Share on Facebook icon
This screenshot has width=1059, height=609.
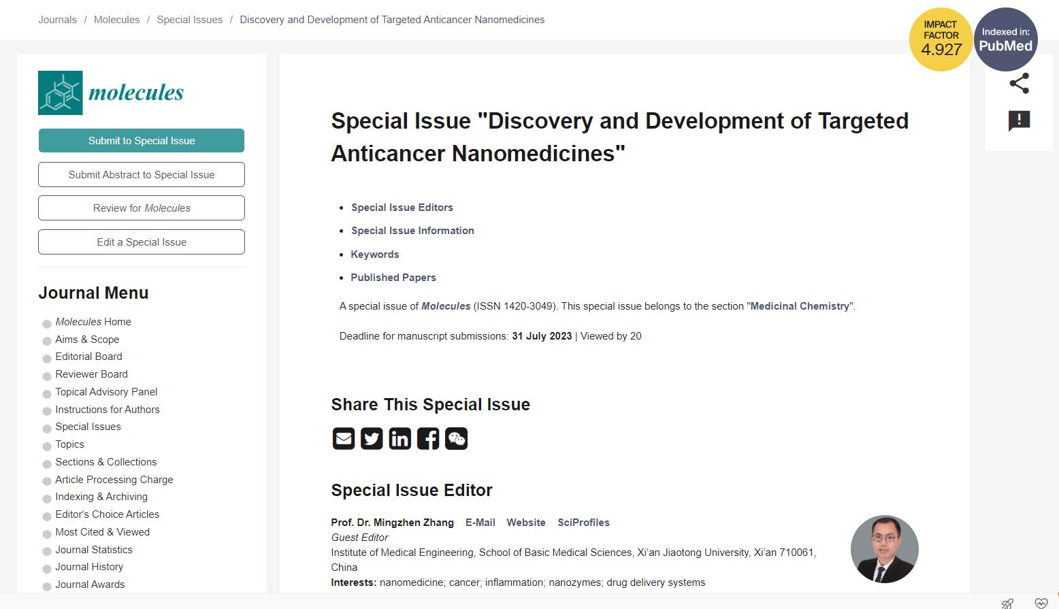(x=428, y=439)
